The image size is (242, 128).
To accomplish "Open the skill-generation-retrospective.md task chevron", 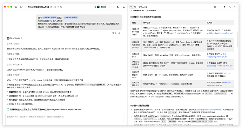I will [x=83, y=109].
